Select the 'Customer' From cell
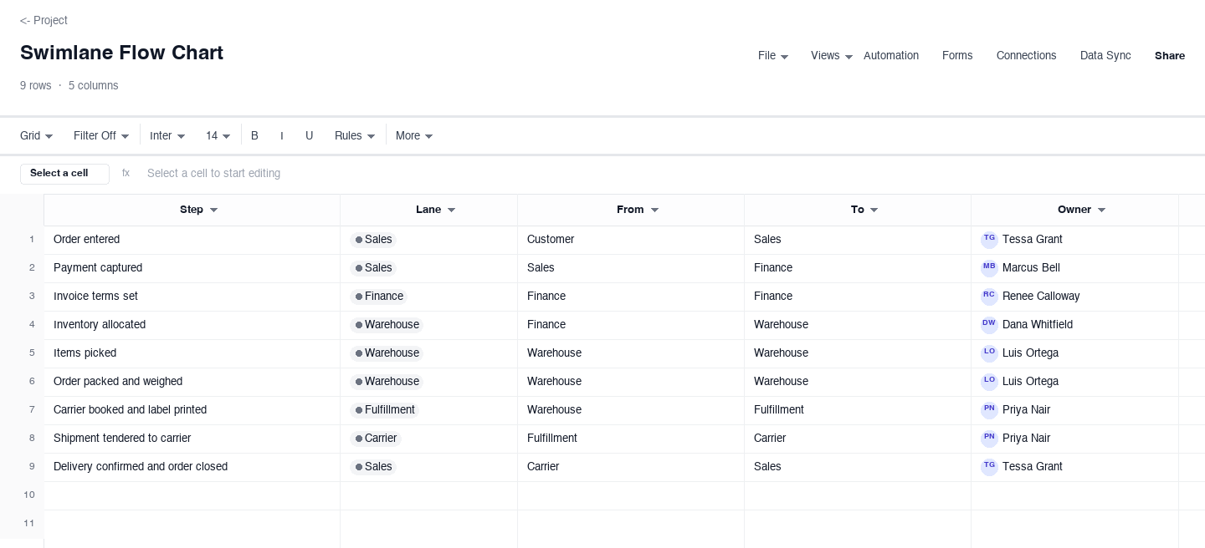 point(631,240)
